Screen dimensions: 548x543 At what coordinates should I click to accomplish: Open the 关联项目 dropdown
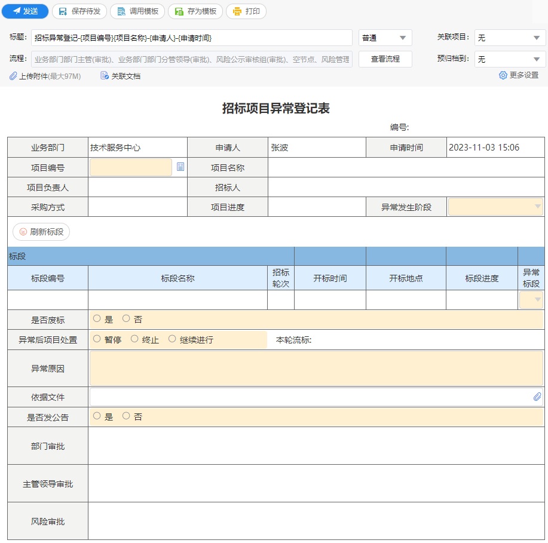click(510, 38)
